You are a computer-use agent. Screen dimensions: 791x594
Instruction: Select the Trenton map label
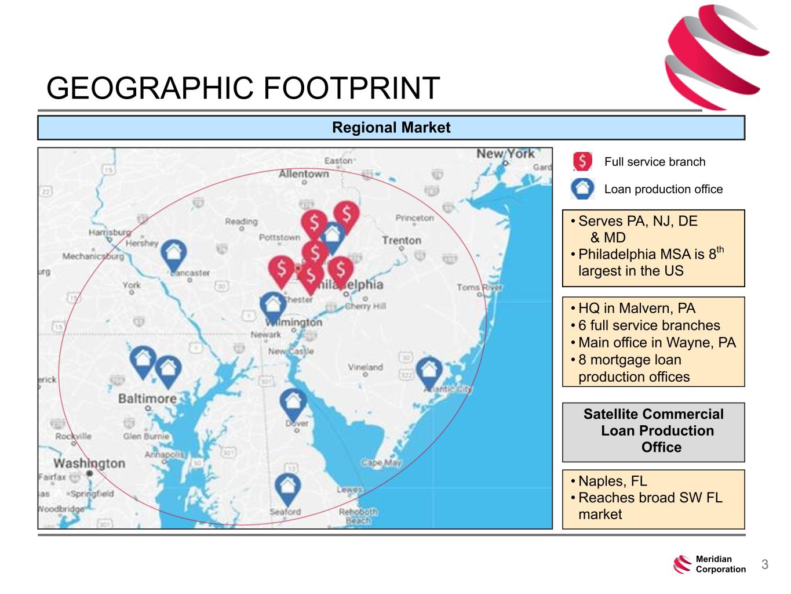[402, 240]
